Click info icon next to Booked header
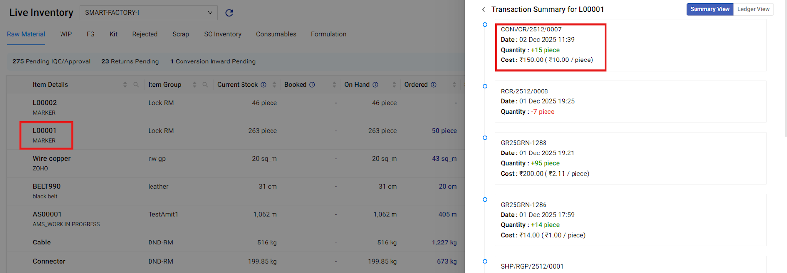This screenshot has width=787, height=273. tap(312, 85)
